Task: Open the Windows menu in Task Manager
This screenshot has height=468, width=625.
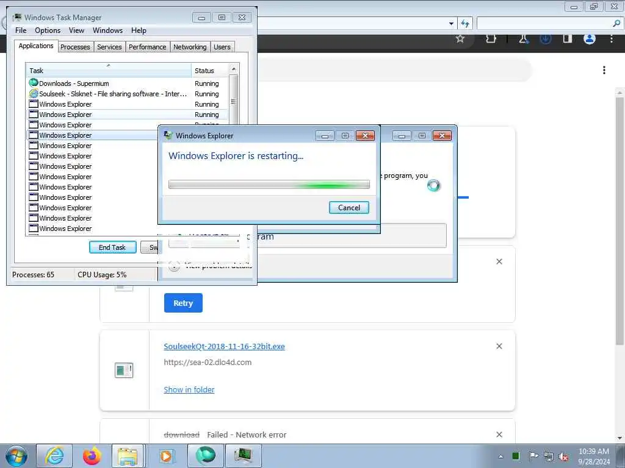Action: (x=107, y=30)
